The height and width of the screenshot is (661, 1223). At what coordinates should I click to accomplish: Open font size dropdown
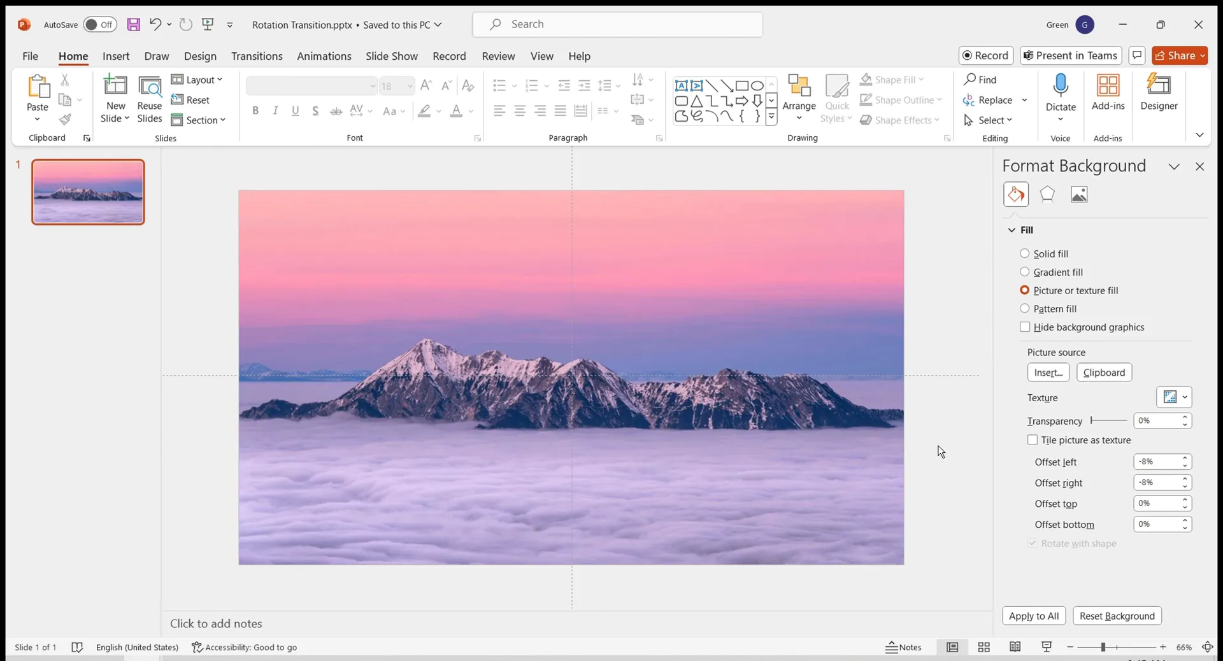tap(410, 86)
